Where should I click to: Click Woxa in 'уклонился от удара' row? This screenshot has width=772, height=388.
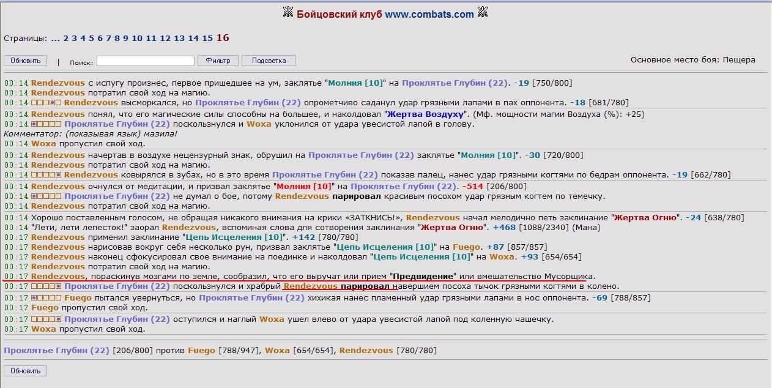(x=259, y=124)
